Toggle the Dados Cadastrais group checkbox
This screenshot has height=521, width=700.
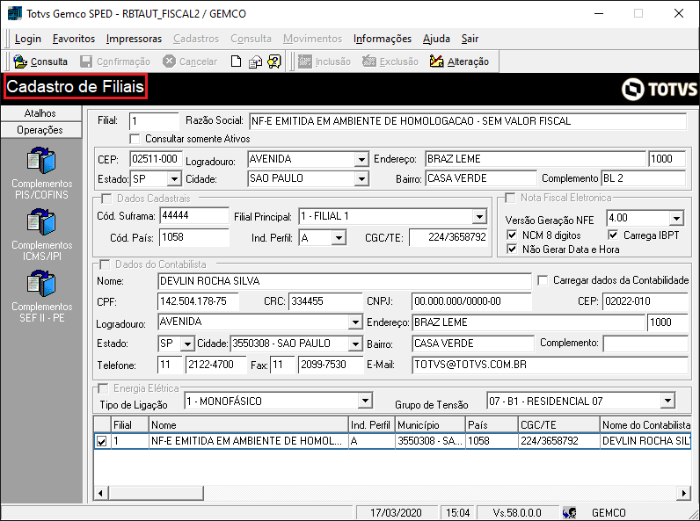106,198
